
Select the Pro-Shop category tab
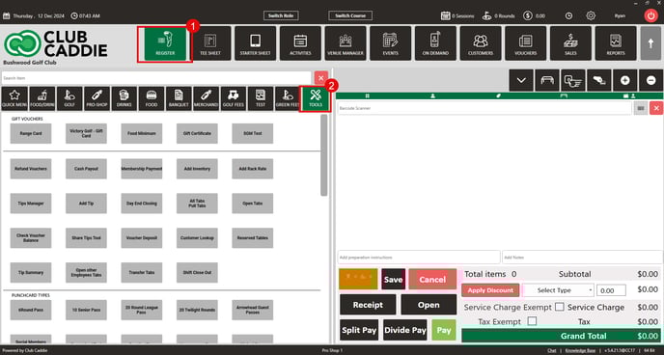[x=97, y=98]
